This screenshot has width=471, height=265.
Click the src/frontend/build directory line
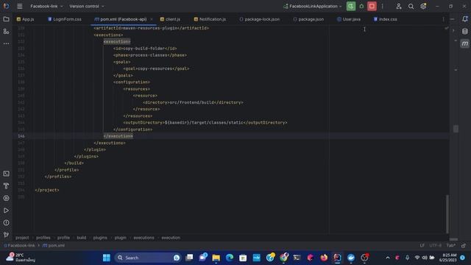[193, 102]
